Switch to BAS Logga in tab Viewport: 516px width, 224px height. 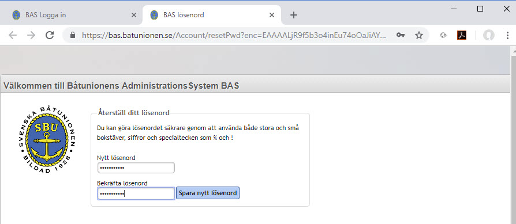click(71, 15)
